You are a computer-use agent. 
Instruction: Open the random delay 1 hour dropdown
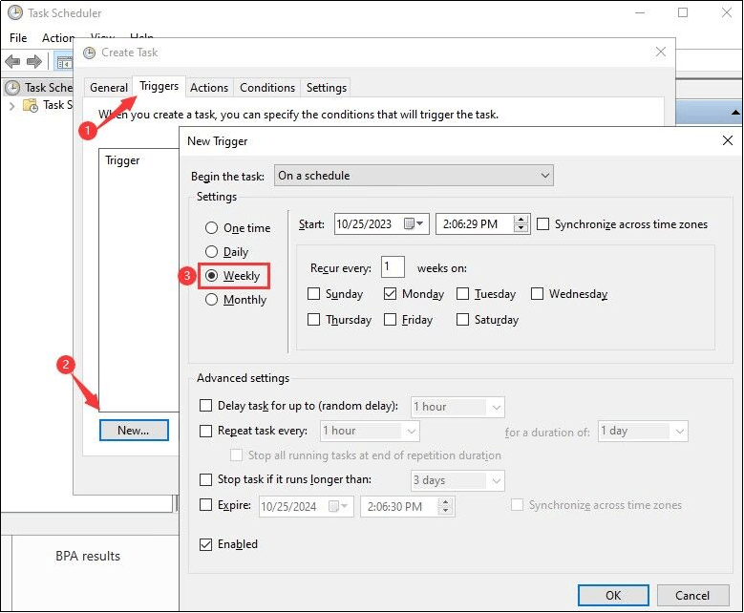(x=457, y=407)
